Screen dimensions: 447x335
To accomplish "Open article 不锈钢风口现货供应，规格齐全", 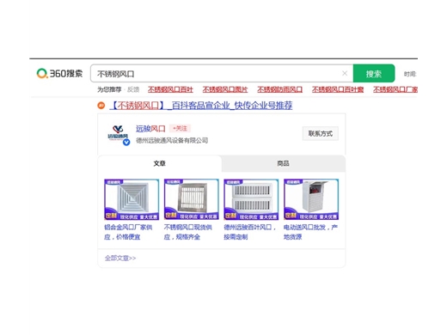I will point(188,232).
